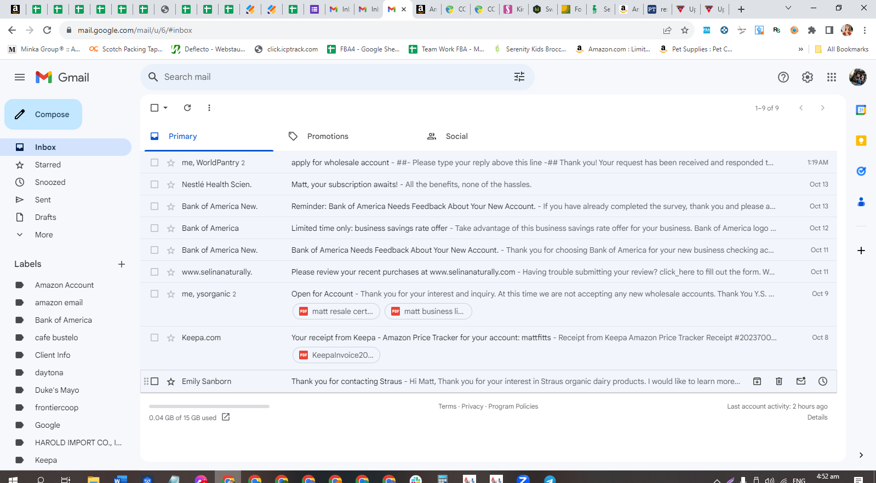Open the More options three-dot menu above inbox
Viewport: 876px width, 483px height.
tap(209, 108)
